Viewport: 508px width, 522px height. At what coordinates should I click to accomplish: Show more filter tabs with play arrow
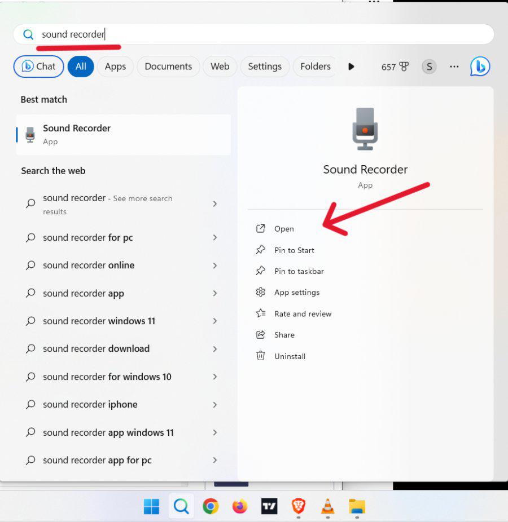[351, 67]
